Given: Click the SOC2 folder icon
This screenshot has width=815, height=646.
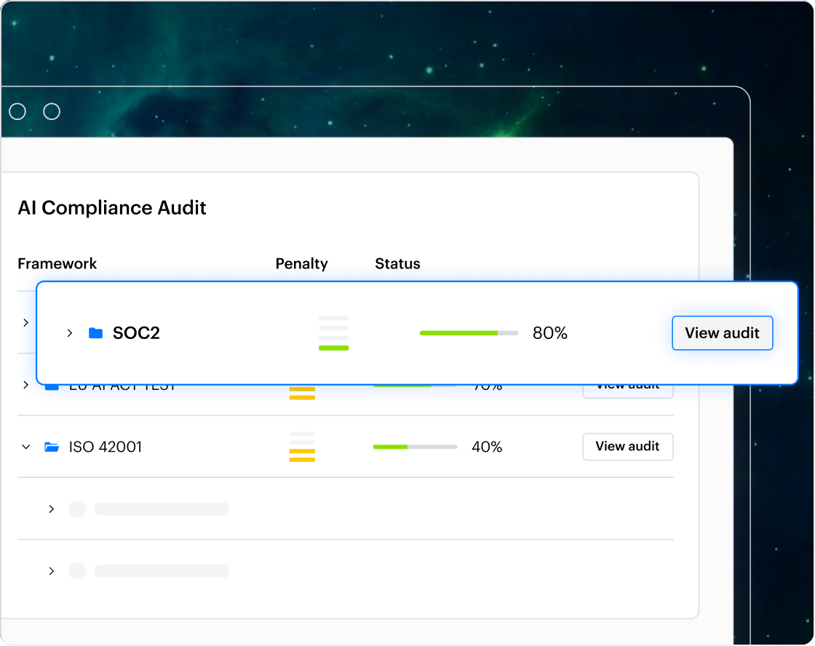Looking at the screenshot, I should [95, 332].
